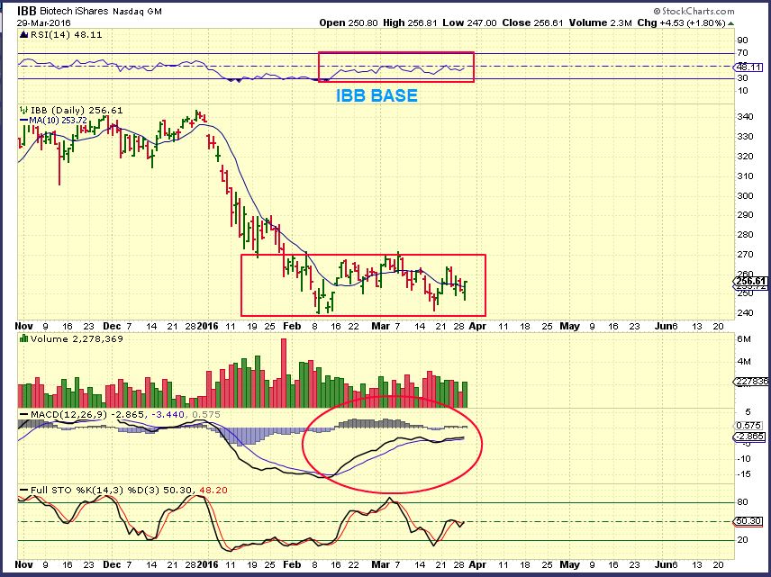Click 'Feb' on the date axis under price chart
Image resolution: width=771 pixels, height=577 pixels.
(x=292, y=326)
